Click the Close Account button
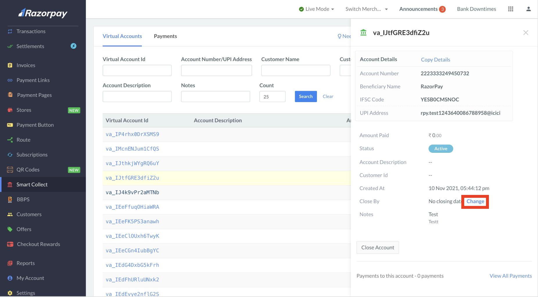Screen dimensions: 538x297 pos(378,247)
